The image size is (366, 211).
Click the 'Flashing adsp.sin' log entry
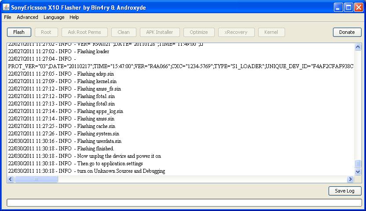point(61,74)
